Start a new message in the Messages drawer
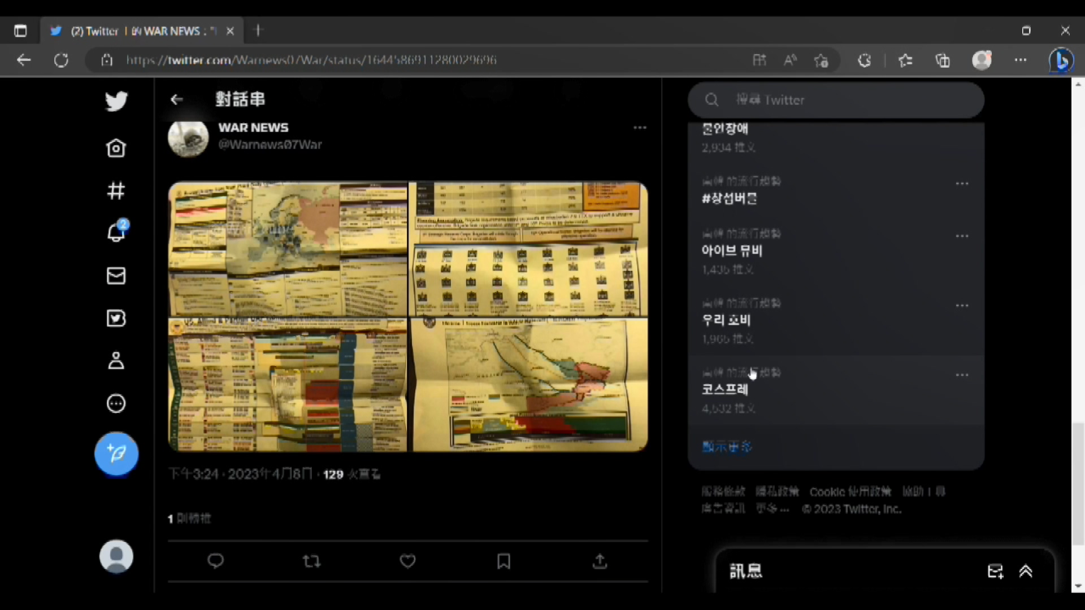 (995, 572)
